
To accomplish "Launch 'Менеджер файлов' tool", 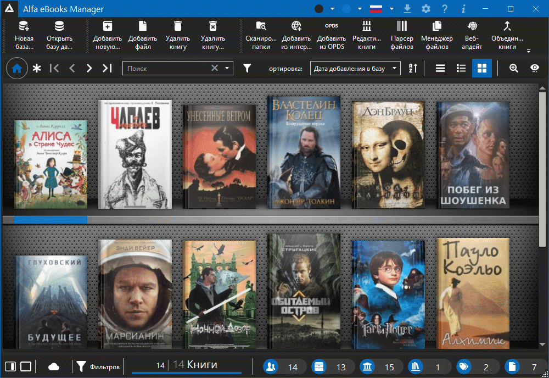I will point(437,36).
